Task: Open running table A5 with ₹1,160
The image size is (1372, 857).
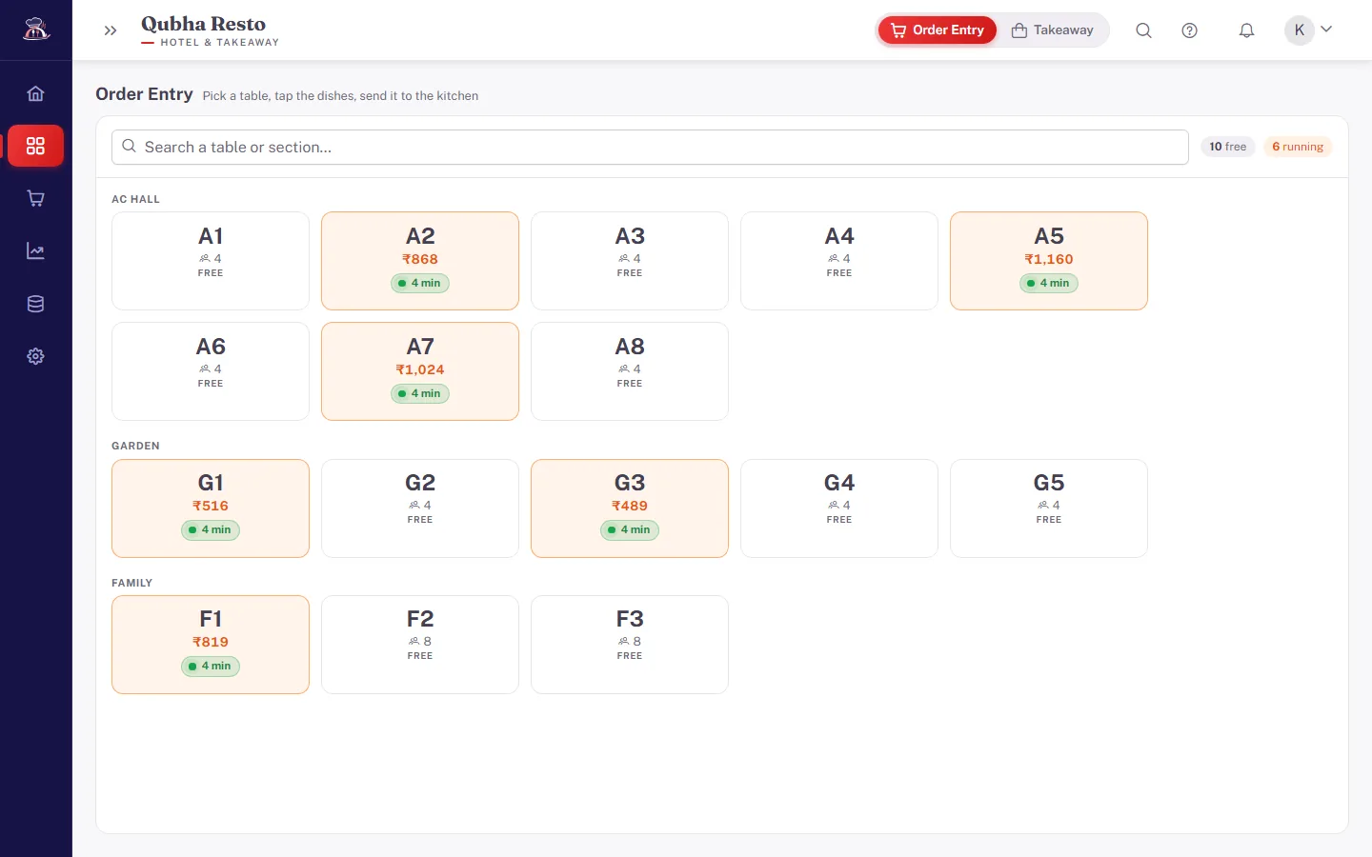Action: [x=1049, y=261]
